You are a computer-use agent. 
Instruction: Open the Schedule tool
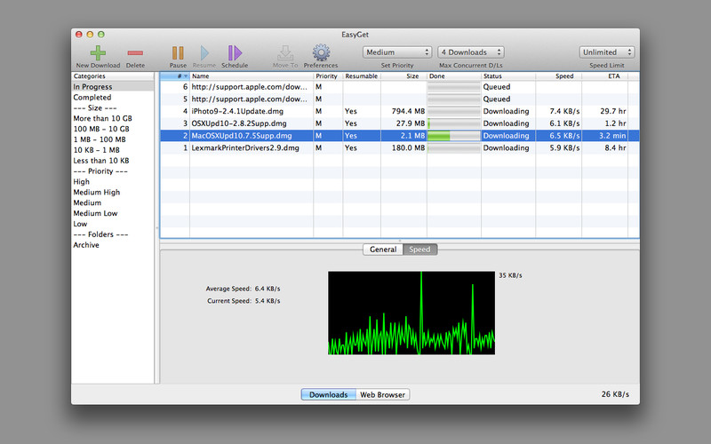(x=235, y=52)
